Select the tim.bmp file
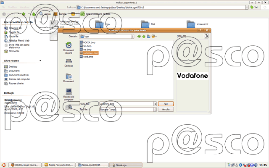The image size is (269, 168). pos(86,46)
